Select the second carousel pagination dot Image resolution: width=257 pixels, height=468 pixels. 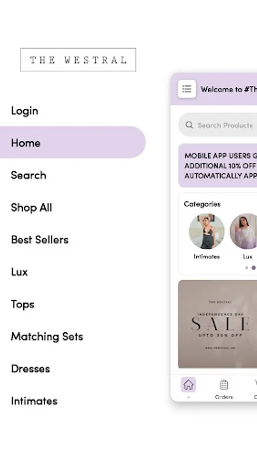click(253, 268)
